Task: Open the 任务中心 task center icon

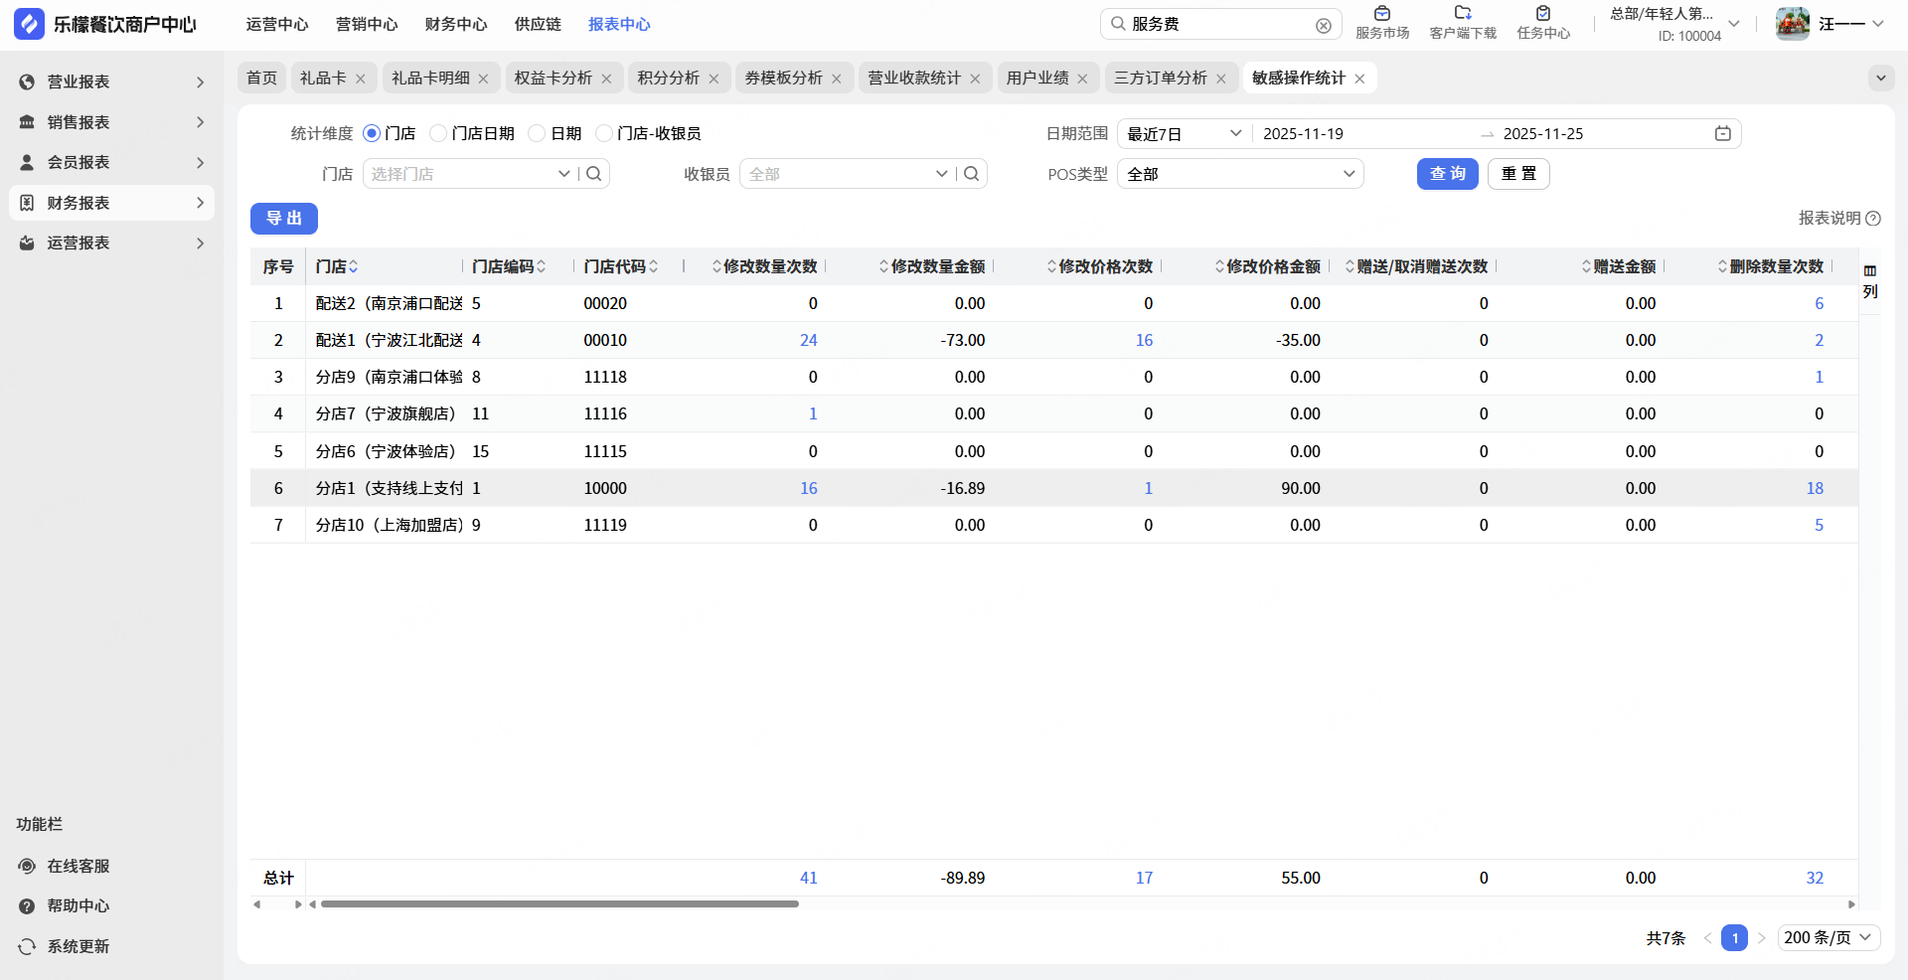Action: coord(1542,15)
